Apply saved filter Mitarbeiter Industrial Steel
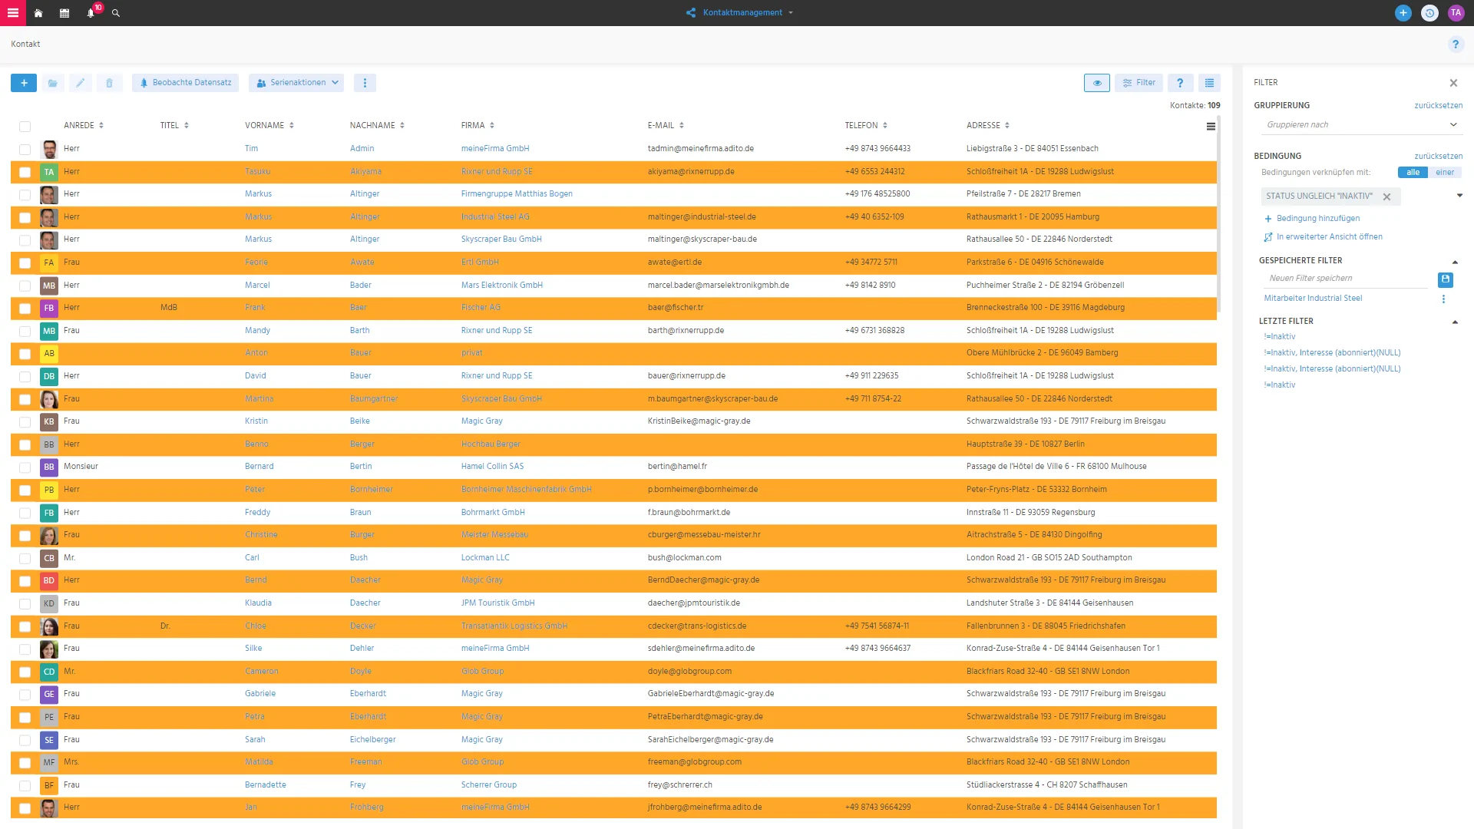This screenshot has height=829, width=1474. (1313, 299)
